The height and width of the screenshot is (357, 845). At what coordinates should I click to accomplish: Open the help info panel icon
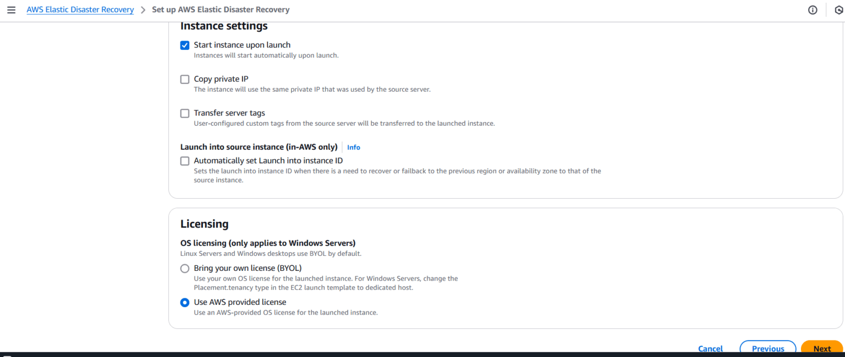coord(812,9)
